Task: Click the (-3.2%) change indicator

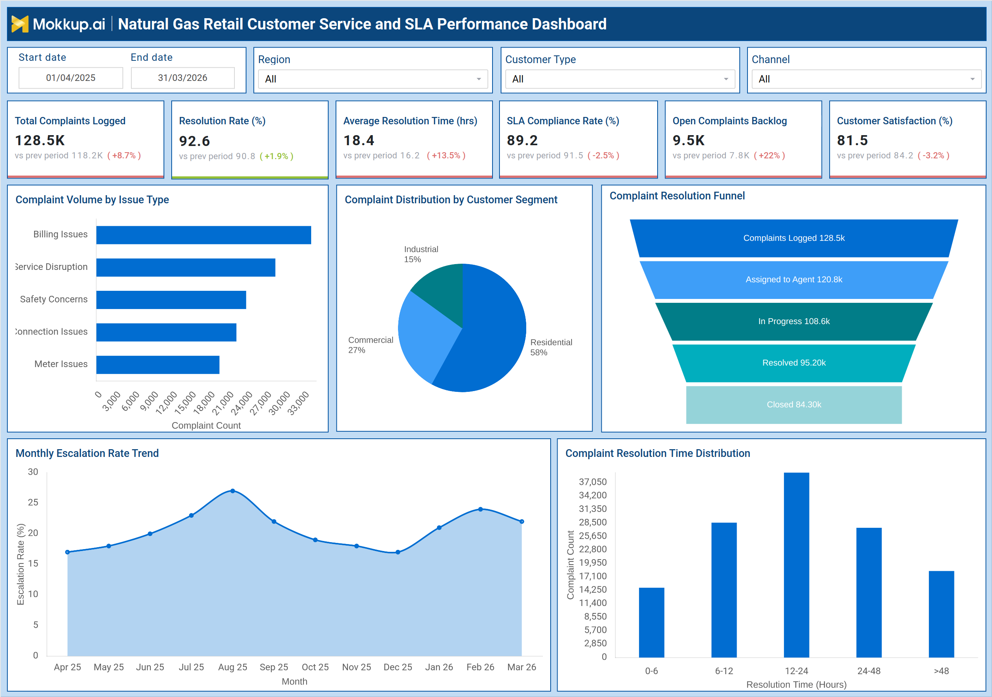Action: 933,155
